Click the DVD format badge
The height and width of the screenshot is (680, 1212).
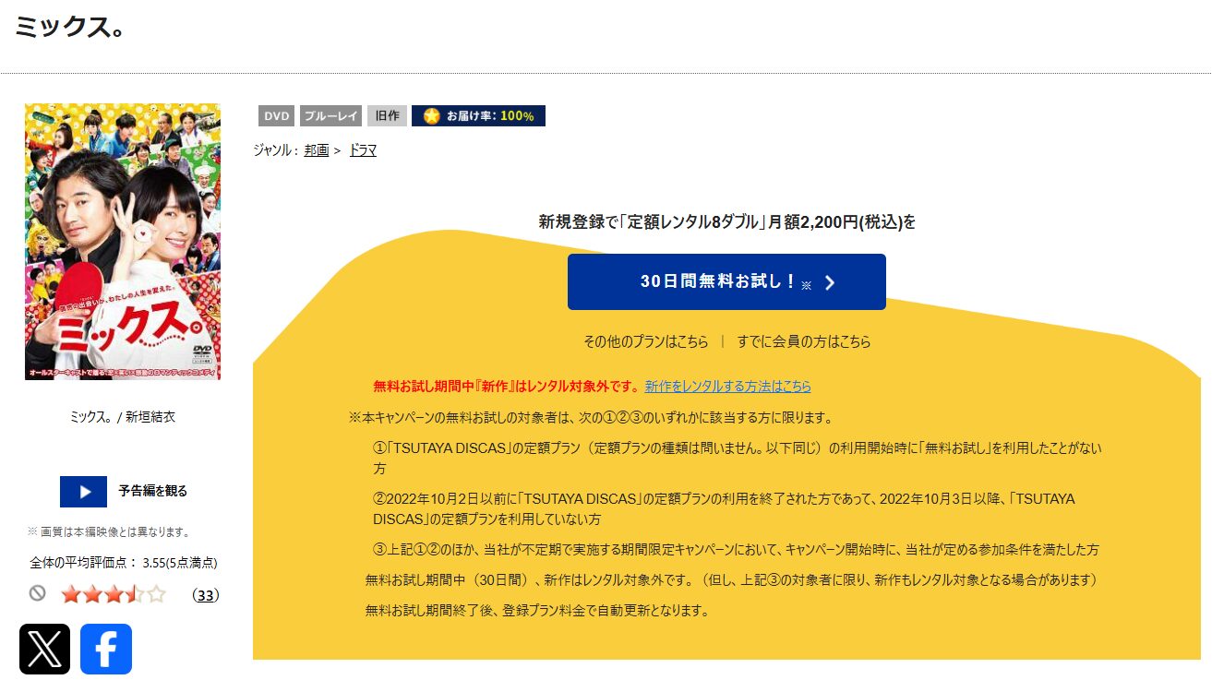[277, 116]
